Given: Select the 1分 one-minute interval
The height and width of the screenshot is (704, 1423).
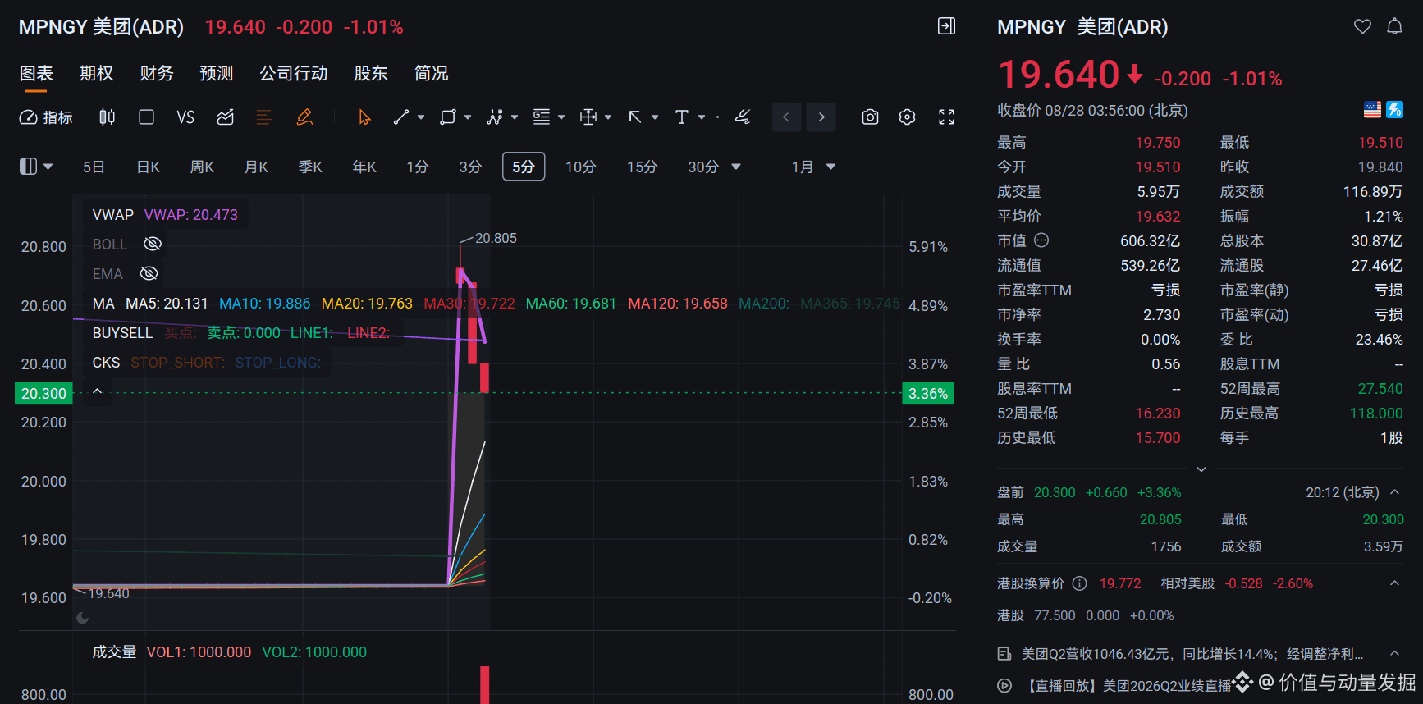Looking at the screenshot, I should pos(417,167).
